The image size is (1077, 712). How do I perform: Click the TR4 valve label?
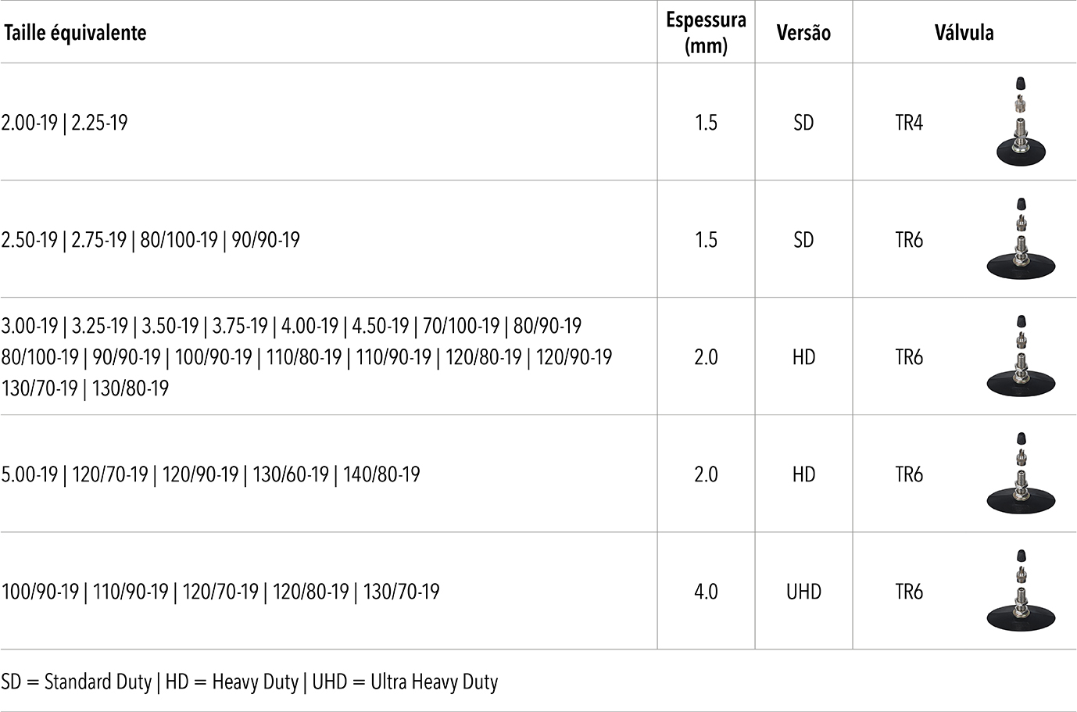[x=909, y=123]
